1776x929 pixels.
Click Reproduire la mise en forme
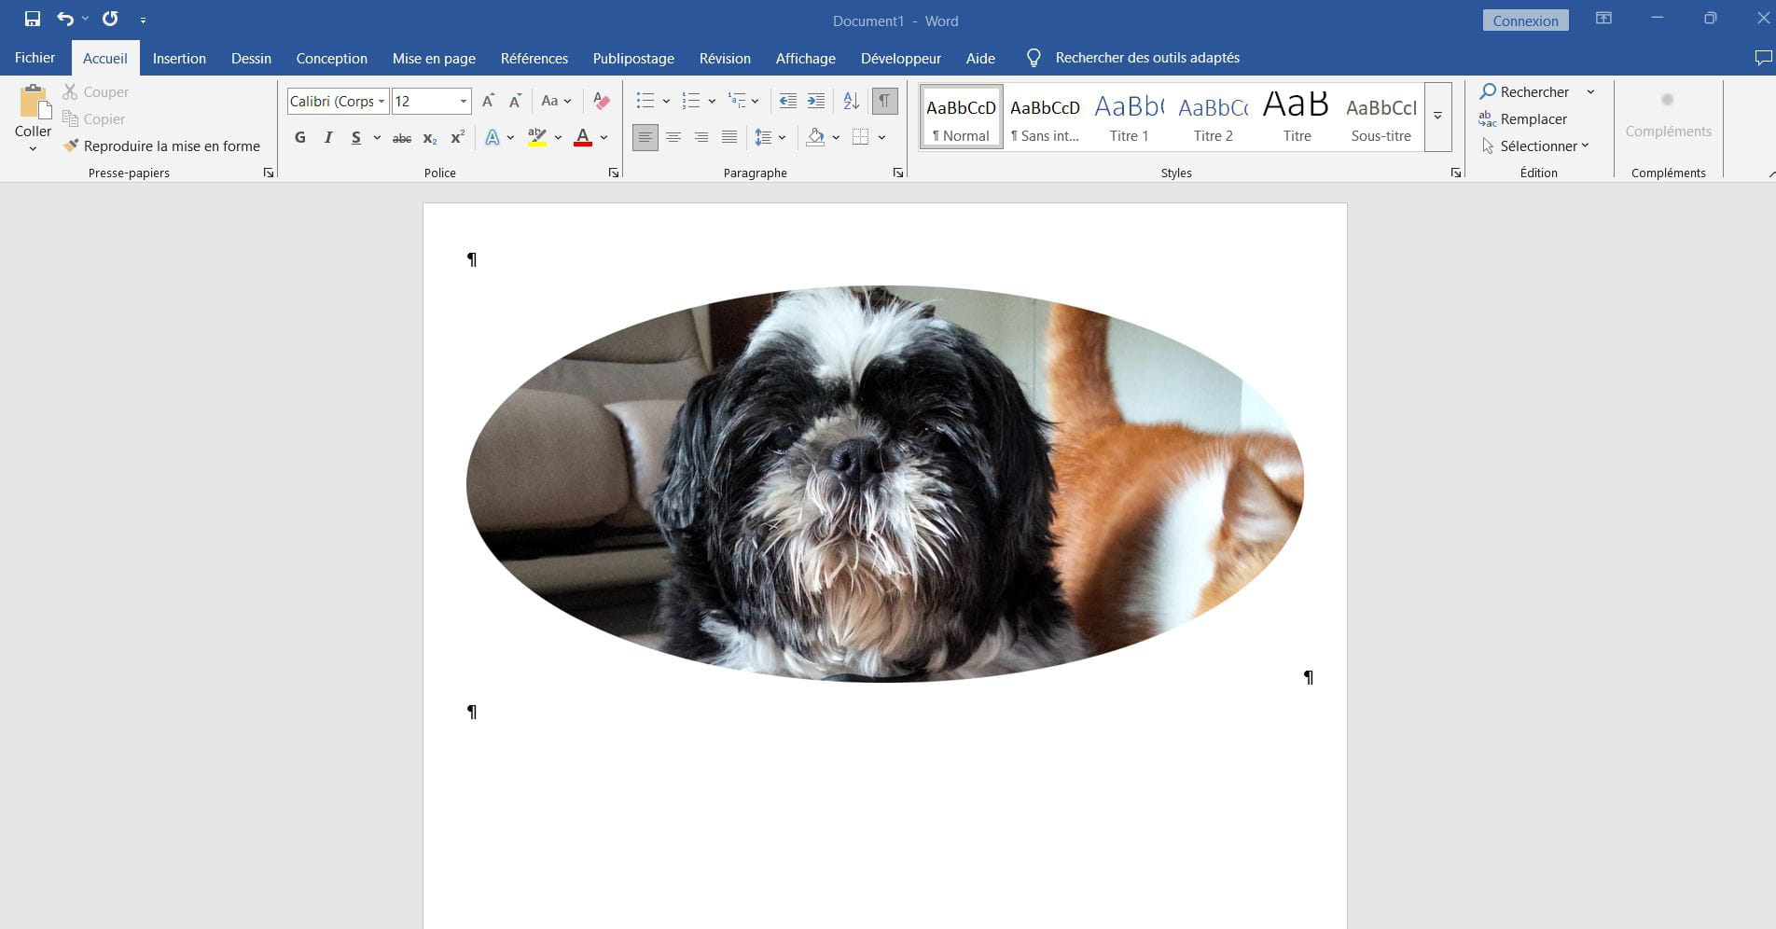tap(161, 146)
